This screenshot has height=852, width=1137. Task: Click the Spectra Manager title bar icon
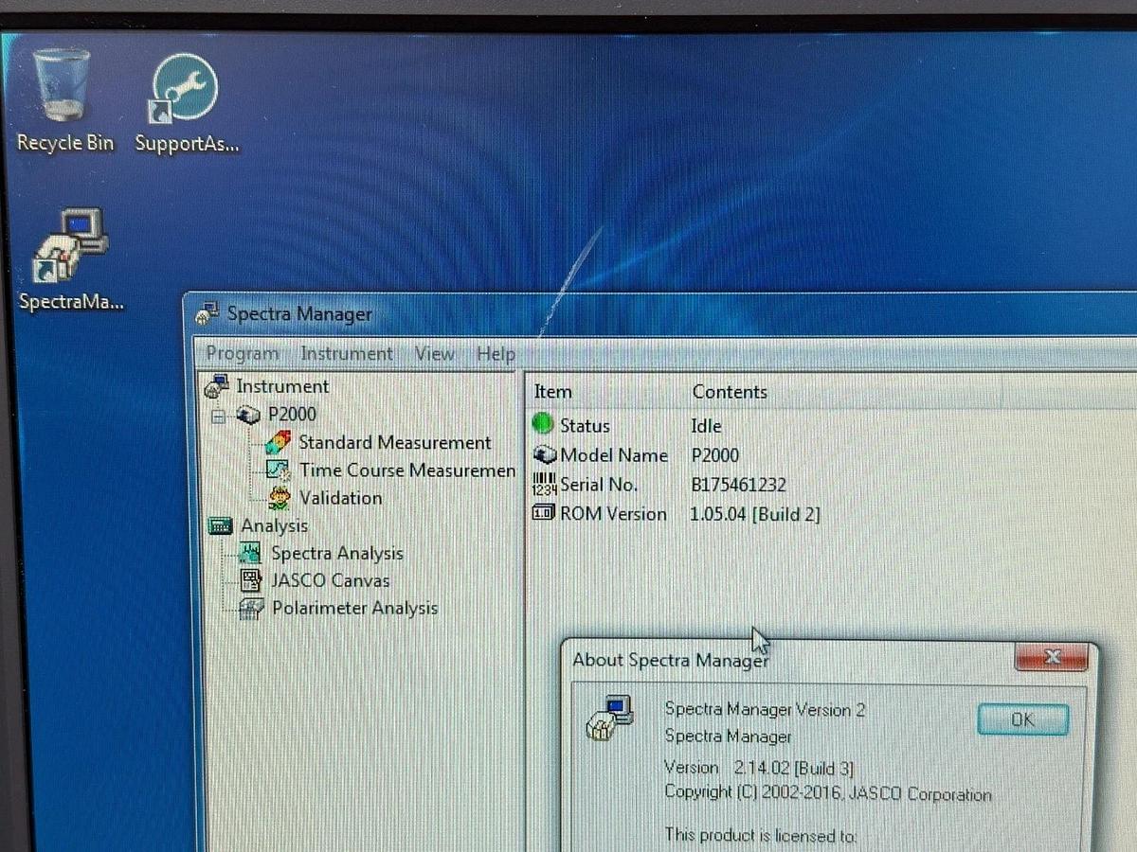[208, 314]
